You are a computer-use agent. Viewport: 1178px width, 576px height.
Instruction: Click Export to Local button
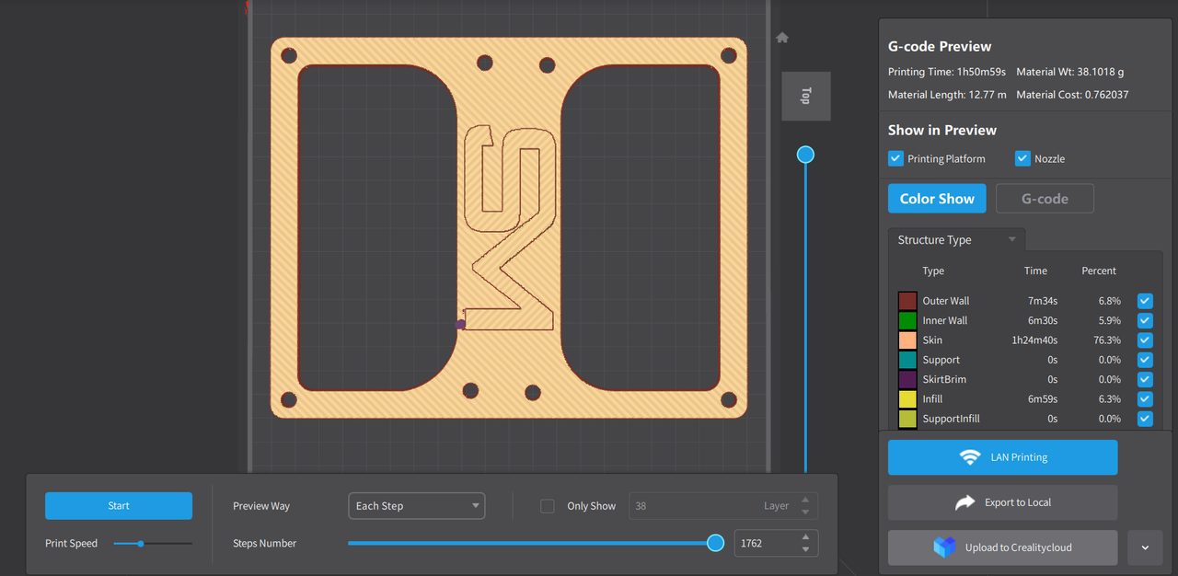1003,502
